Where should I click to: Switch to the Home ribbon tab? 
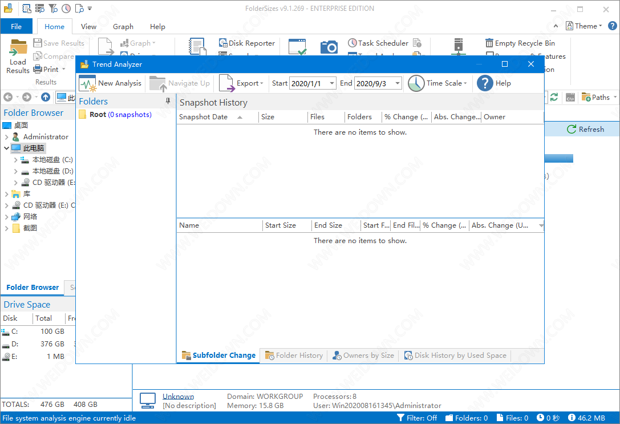point(55,26)
